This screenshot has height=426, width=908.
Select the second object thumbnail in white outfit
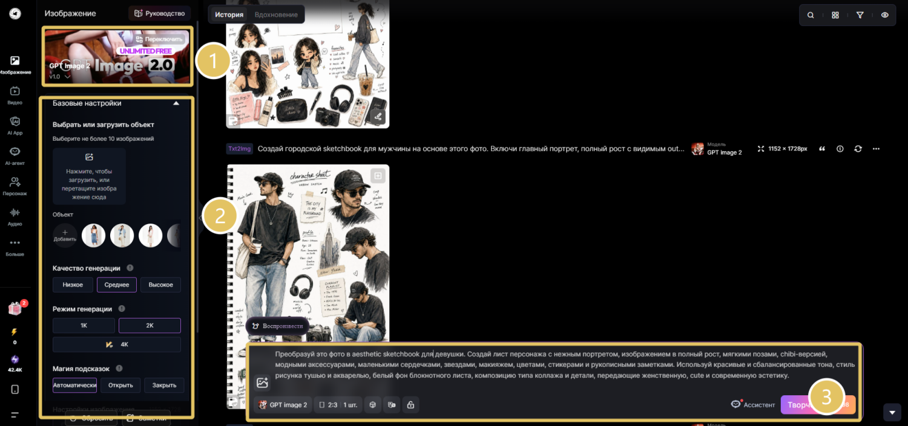point(122,236)
